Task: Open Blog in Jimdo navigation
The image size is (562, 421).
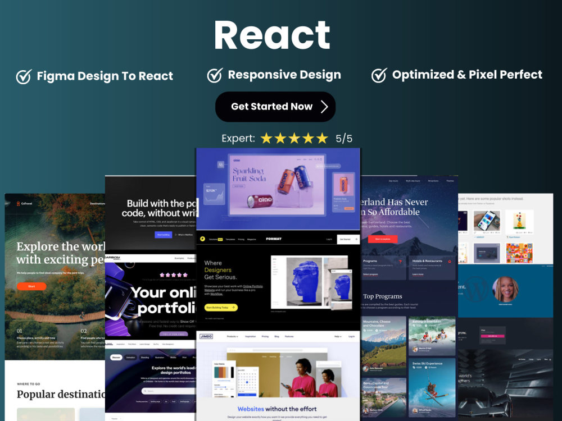Action: click(277, 336)
